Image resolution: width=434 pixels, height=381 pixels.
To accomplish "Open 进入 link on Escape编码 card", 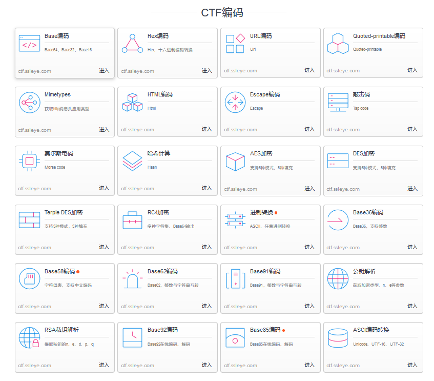I will 309,129.
